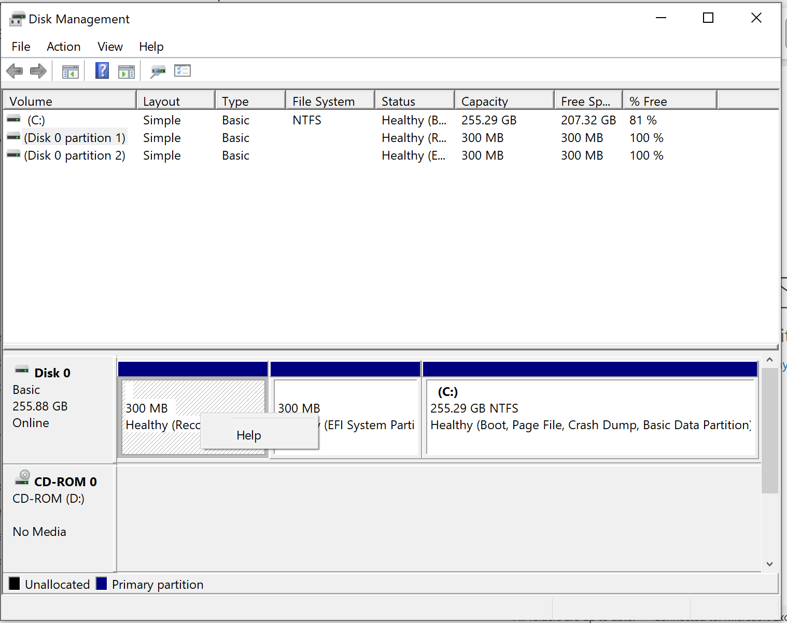Click the 81 % free cell

click(643, 120)
